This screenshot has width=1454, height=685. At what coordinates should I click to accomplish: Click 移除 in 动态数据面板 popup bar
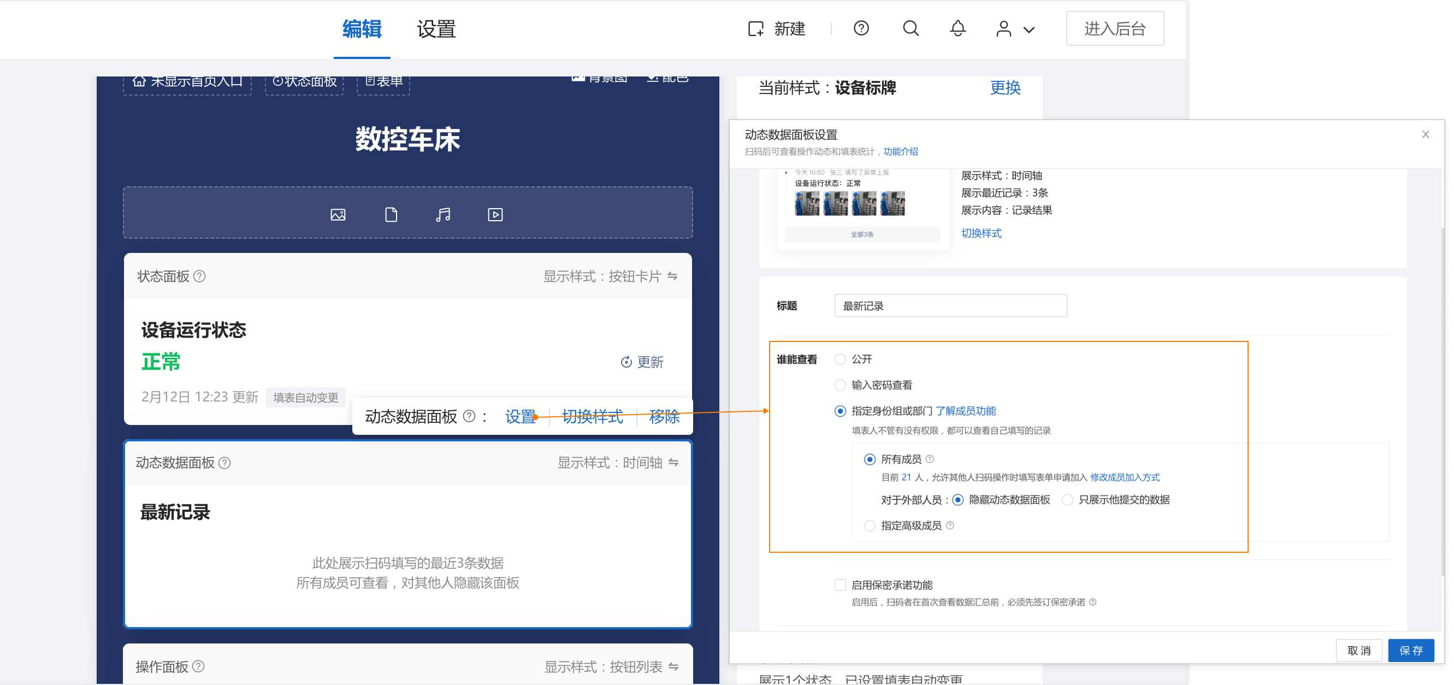[664, 417]
